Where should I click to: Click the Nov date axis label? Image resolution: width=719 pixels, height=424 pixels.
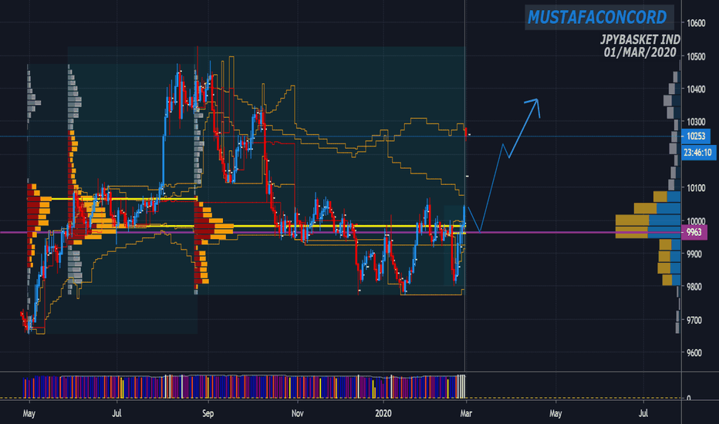pyautogui.click(x=298, y=413)
